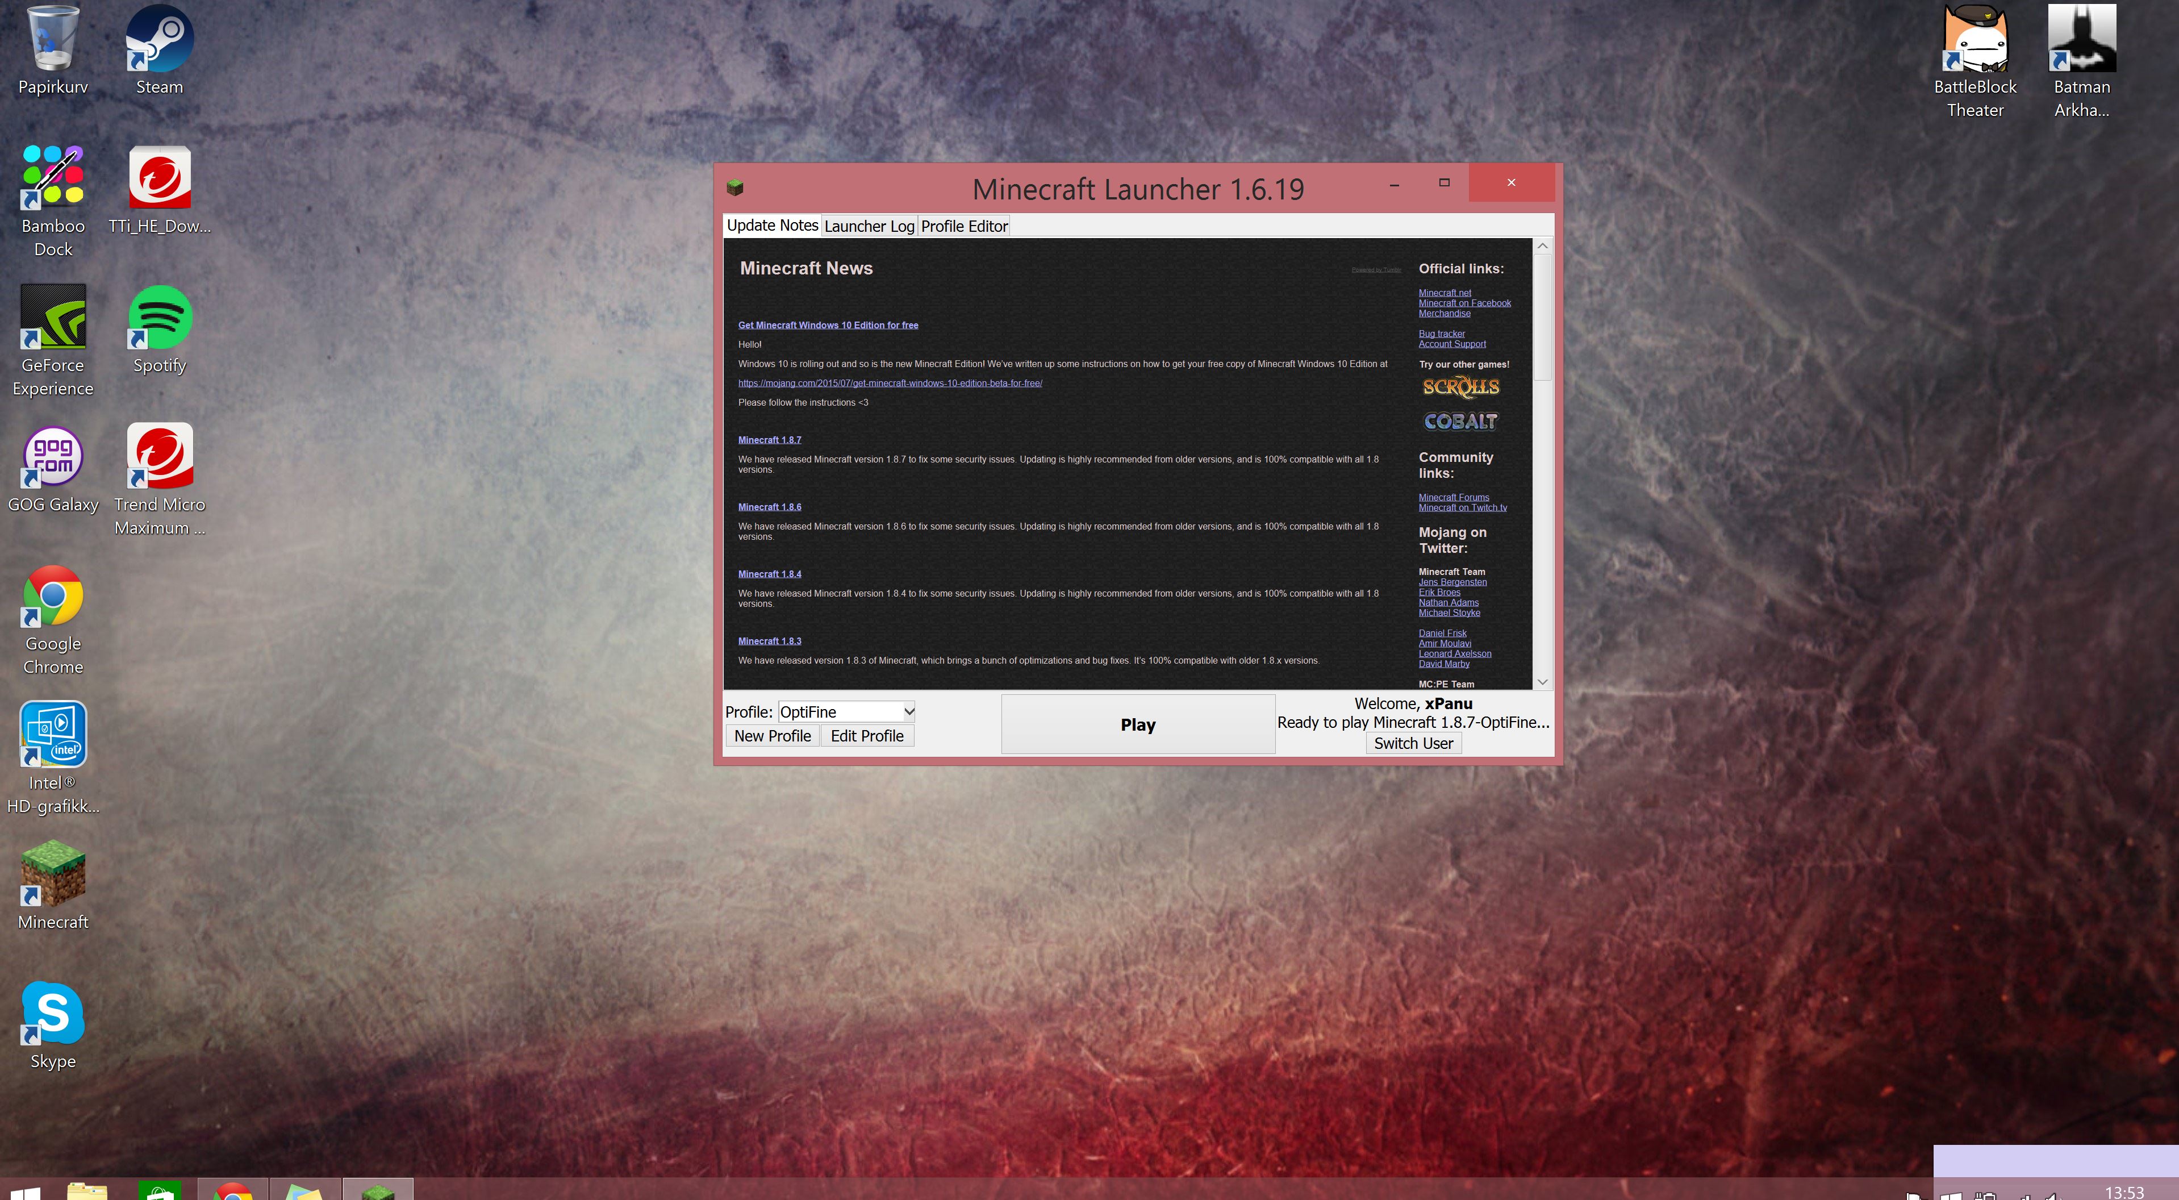
Task: Click the New Profile button
Action: [773, 736]
